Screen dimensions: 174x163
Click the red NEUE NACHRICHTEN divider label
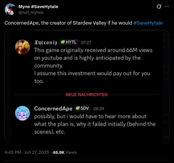[x=86, y=94]
